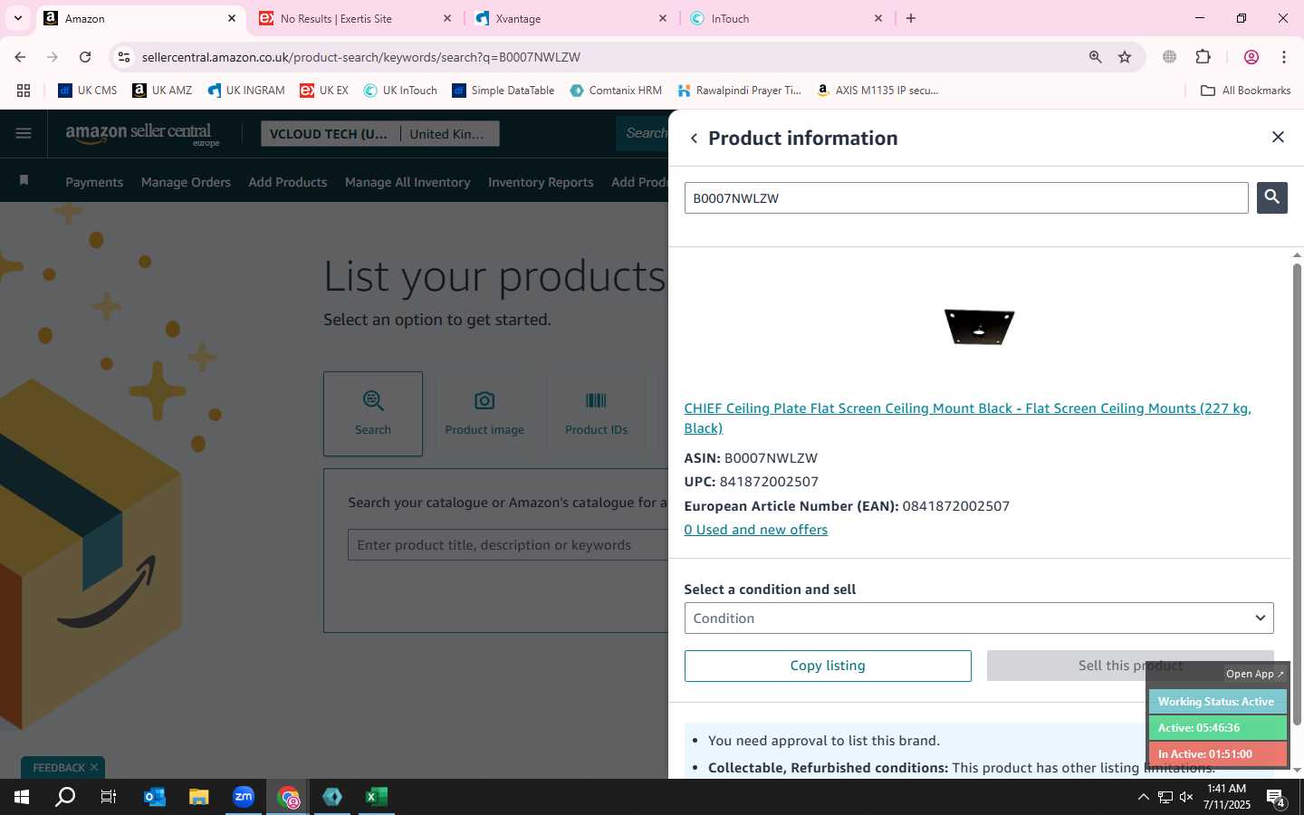Go back in browser history

point(20,57)
